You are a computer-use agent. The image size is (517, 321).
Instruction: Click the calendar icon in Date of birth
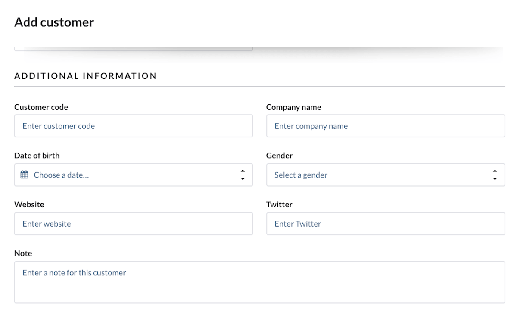tap(25, 175)
